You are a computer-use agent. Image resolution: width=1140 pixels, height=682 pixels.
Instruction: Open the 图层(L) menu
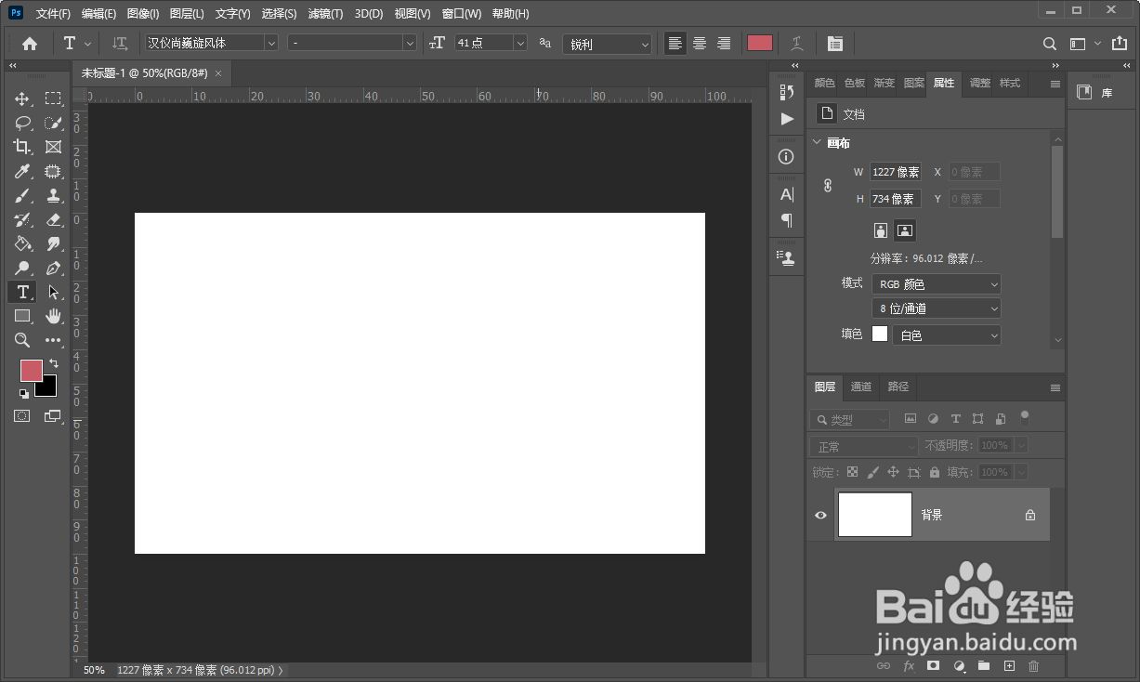click(x=187, y=14)
